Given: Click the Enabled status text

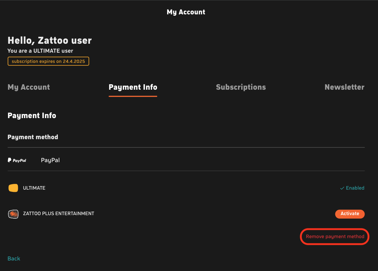Looking at the screenshot, I should (355, 188).
